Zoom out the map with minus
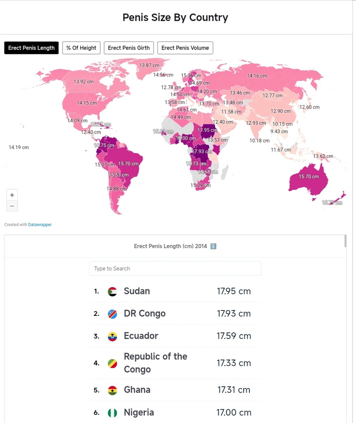 pyautogui.click(x=12, y=206)
